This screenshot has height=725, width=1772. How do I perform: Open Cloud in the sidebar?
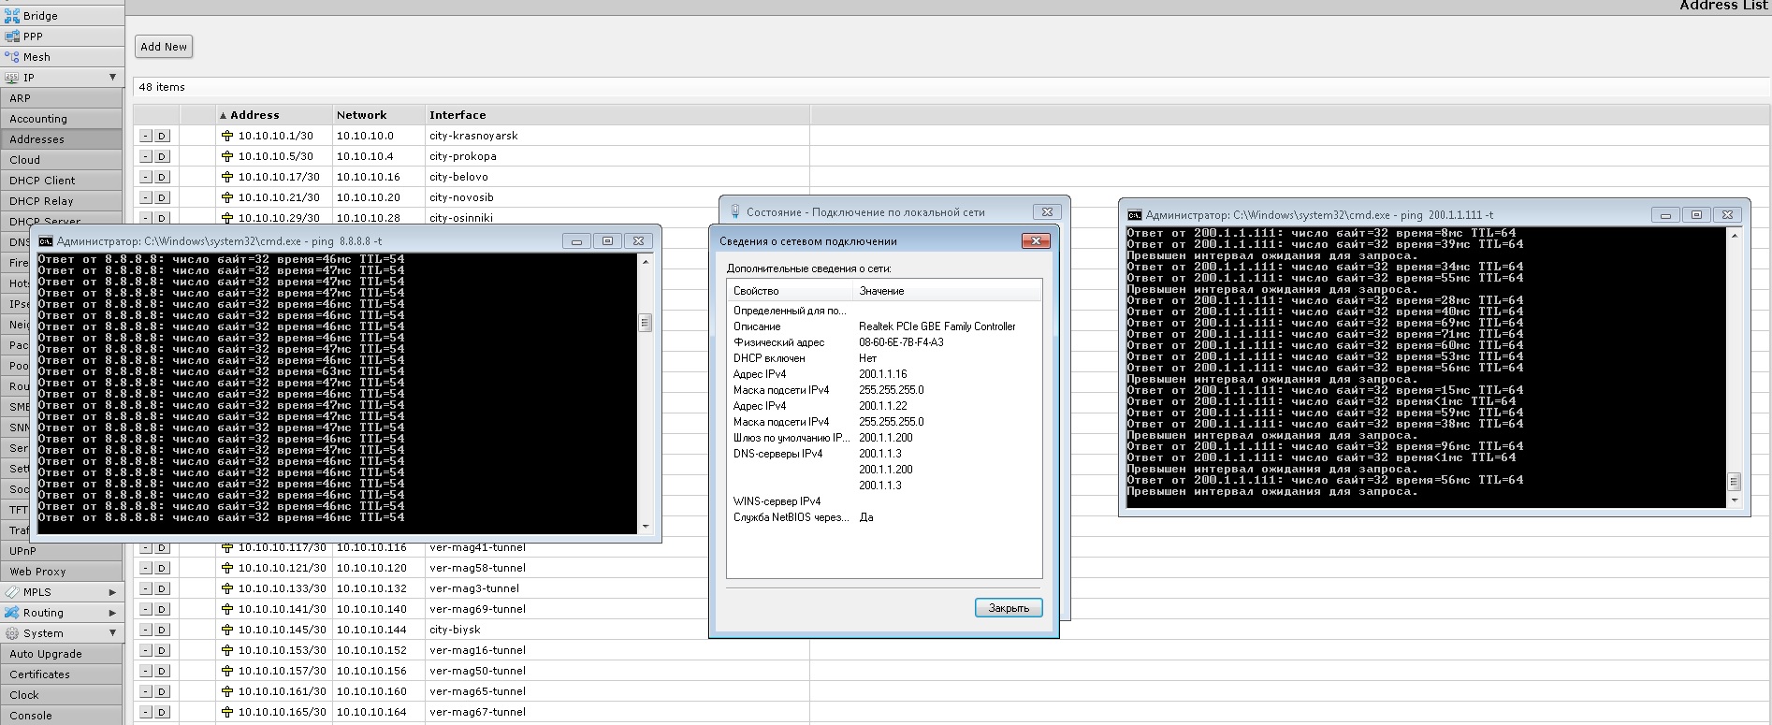61,160
